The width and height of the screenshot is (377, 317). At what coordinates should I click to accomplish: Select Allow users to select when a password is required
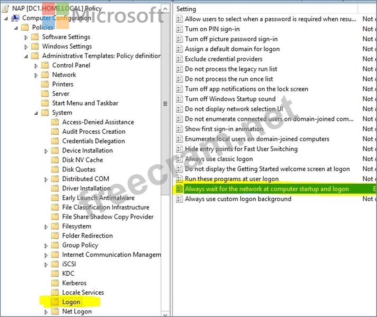[270, 19]
